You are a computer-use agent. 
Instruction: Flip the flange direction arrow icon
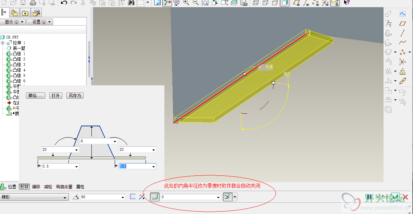(x=142, y=197)
